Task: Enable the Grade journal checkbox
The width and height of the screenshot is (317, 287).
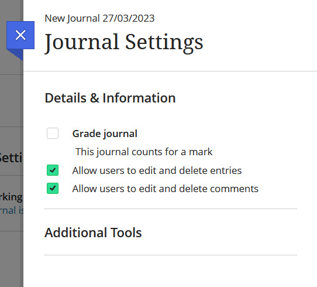Action: pyautogui.click(x=53, y=133)
